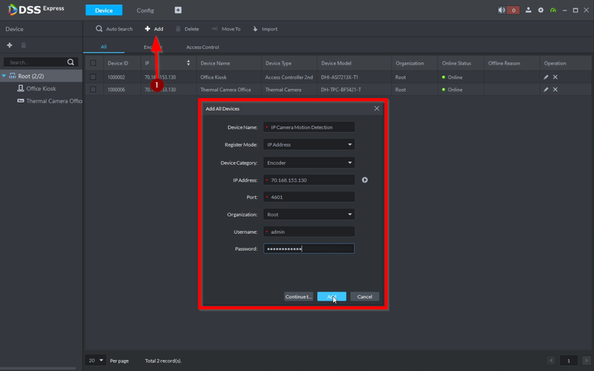Tick the checkbox for device 1000006

[93, 90]
